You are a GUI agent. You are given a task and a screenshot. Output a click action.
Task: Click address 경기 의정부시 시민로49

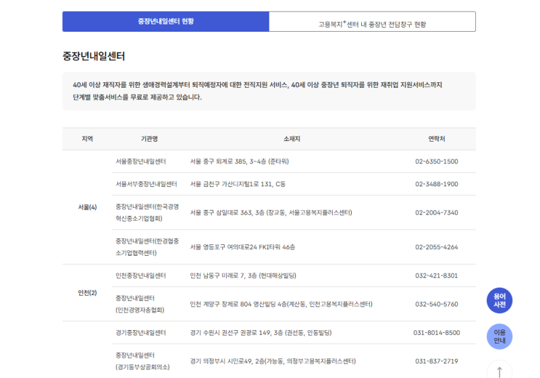(x=273, y=361)
